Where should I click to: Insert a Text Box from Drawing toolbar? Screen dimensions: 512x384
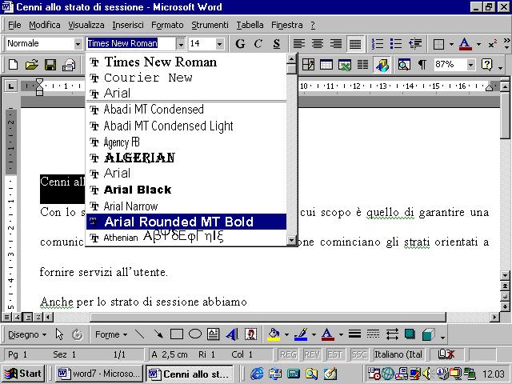click(214, 334)
